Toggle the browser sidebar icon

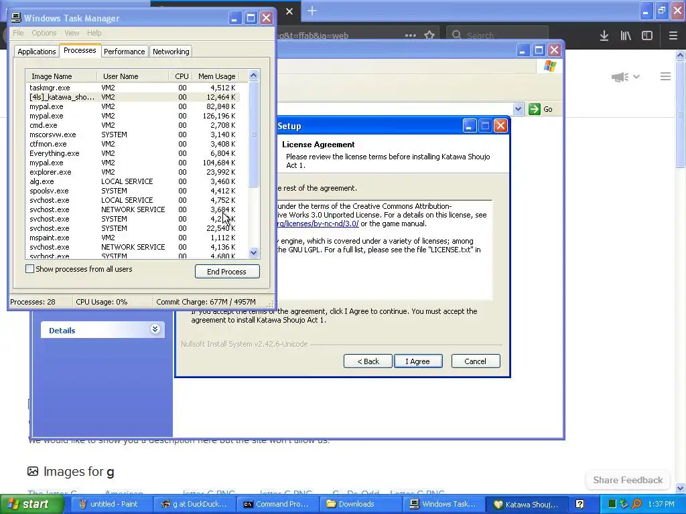647,35
